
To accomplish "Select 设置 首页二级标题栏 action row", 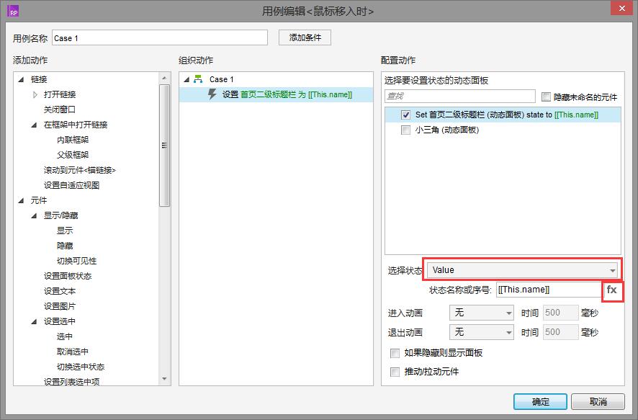I will [277, 94].
